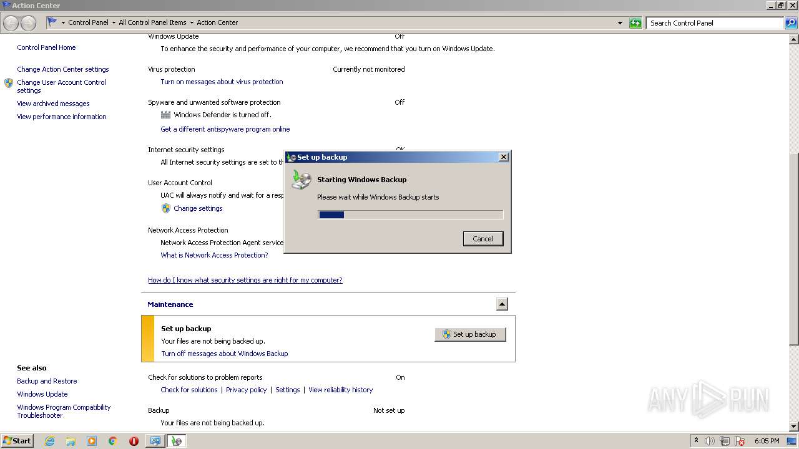
Task: Switch to Control Panel taskbar item
Action: [155, 441]
